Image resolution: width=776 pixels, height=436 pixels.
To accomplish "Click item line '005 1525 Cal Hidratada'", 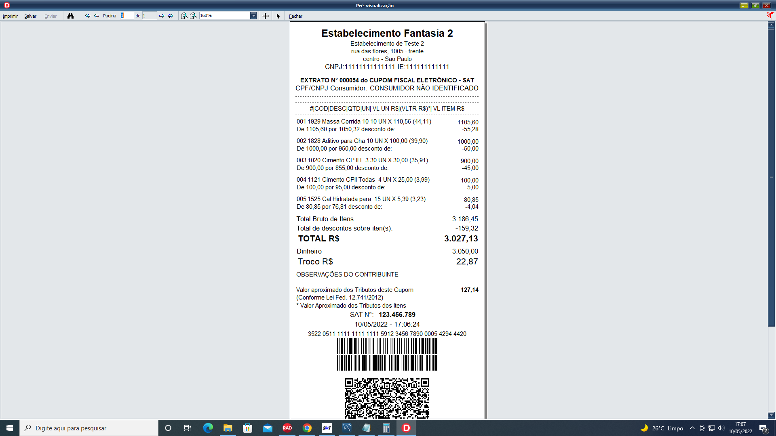I will click(361, 199).
